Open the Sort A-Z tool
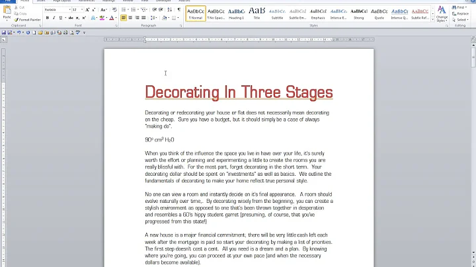 (x=170, y=10)
